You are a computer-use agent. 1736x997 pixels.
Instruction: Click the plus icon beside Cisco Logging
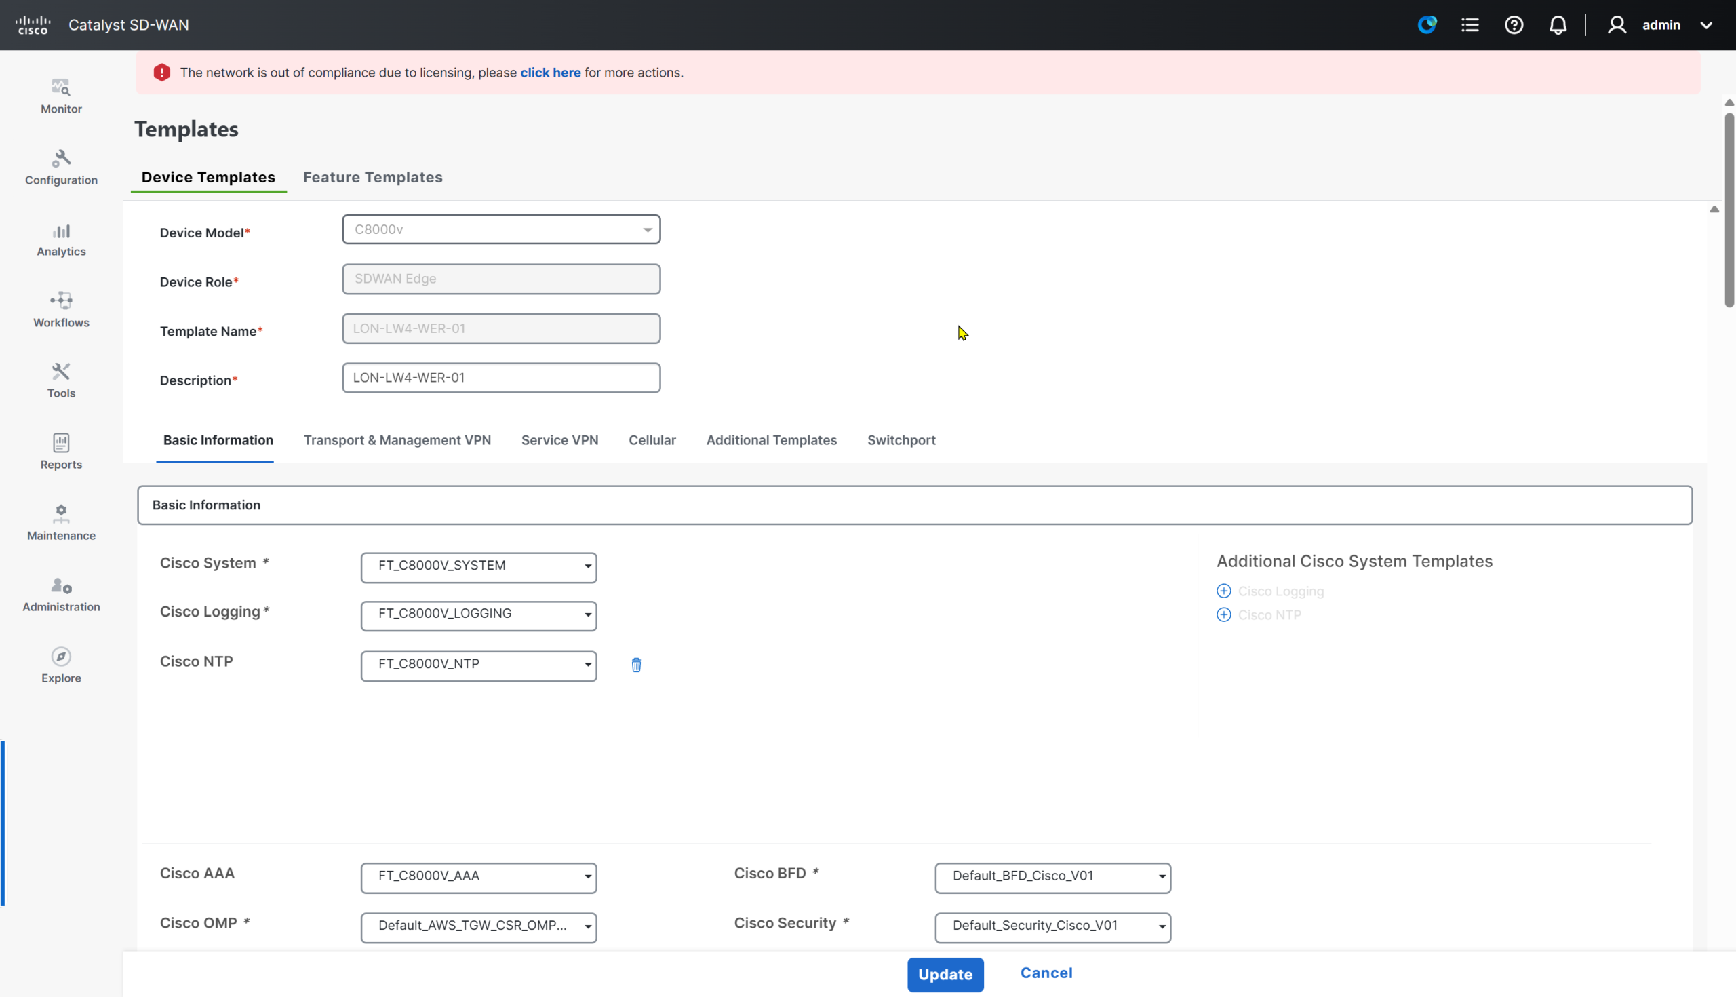tap(1223, 591)
